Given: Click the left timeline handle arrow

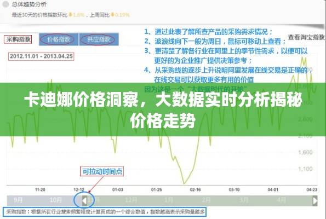Looking at the screenshot, I should (84, 201).
